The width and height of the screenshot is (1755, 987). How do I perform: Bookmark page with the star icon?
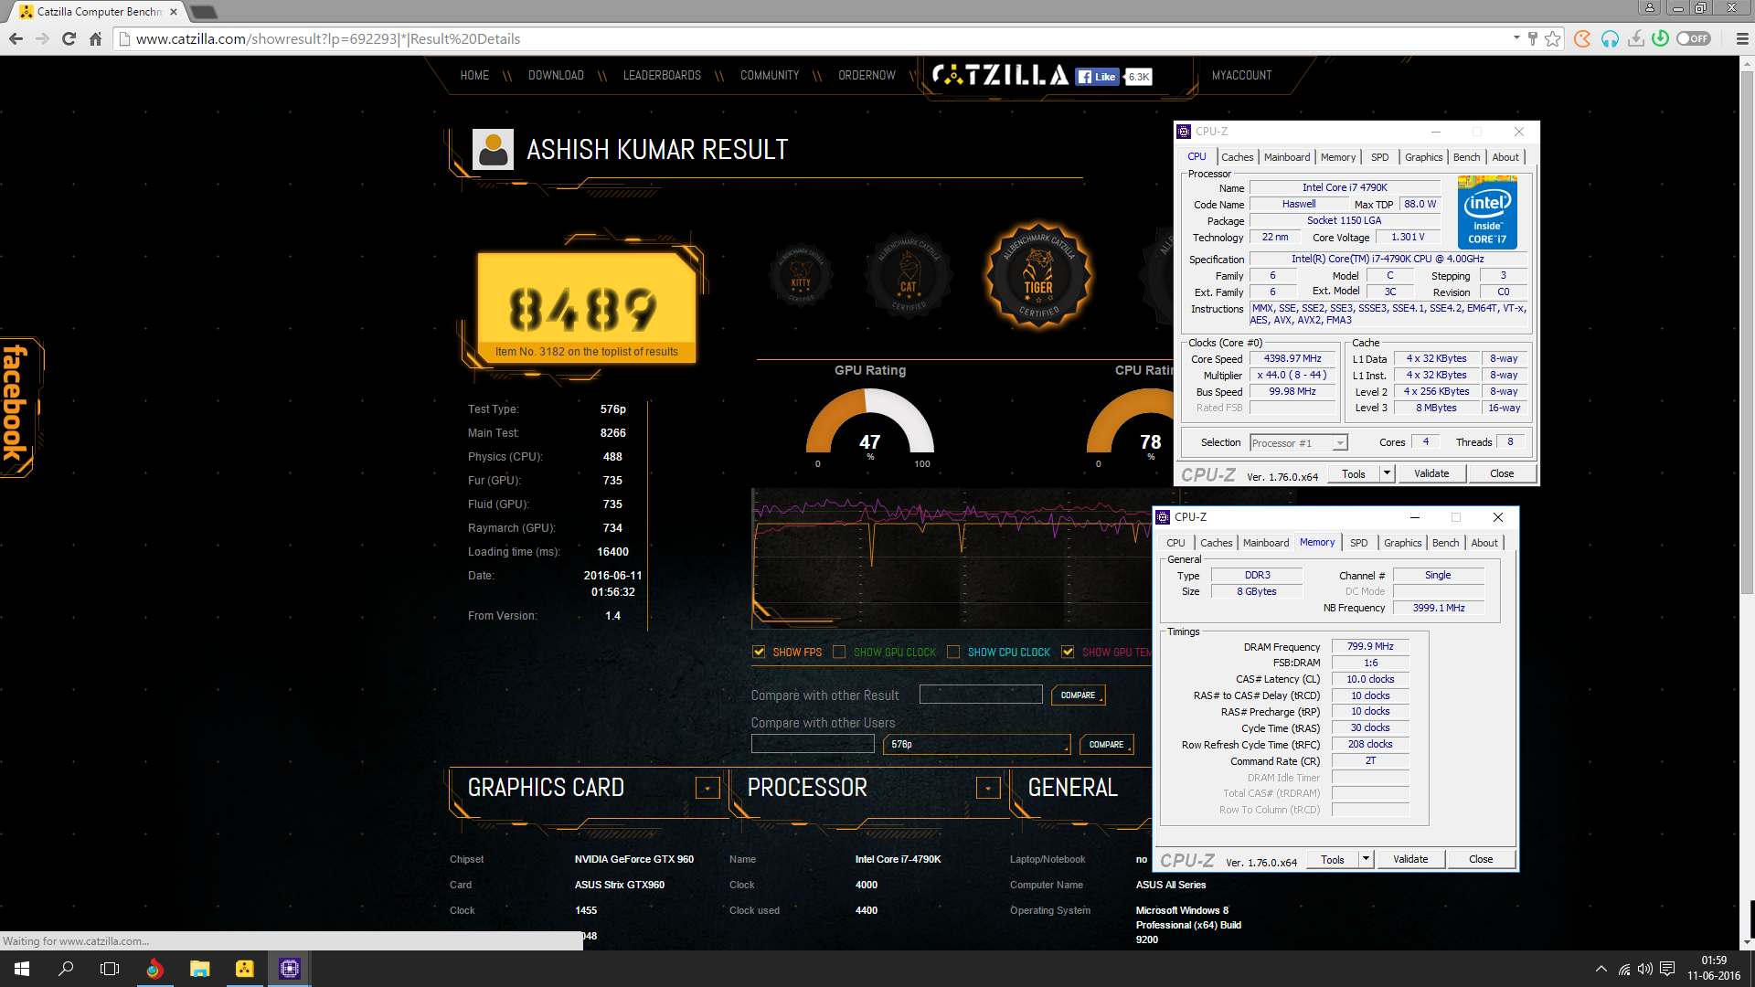tap(1553, 38)
